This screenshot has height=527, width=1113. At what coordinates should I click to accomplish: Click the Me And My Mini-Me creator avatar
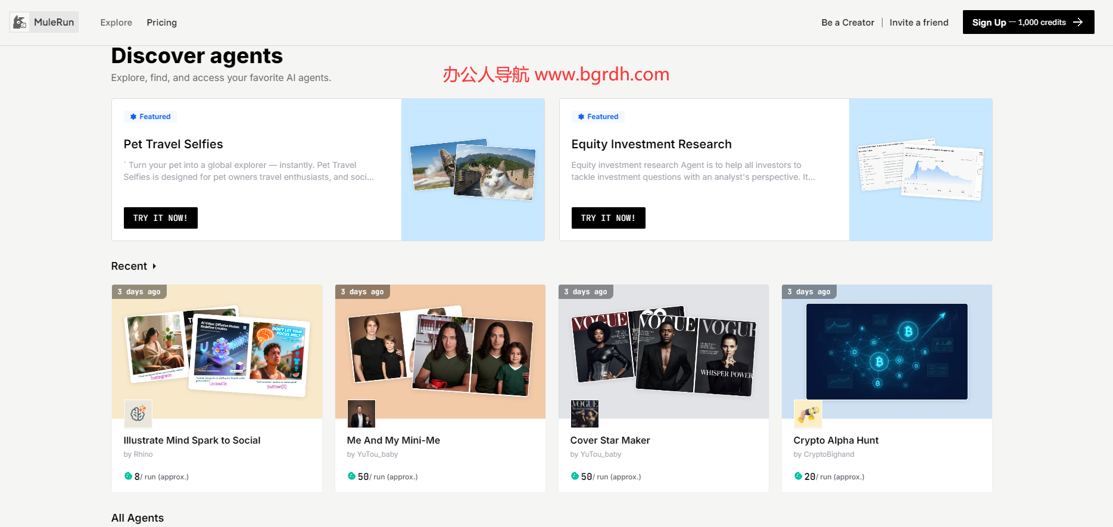(x=361, y=414)
